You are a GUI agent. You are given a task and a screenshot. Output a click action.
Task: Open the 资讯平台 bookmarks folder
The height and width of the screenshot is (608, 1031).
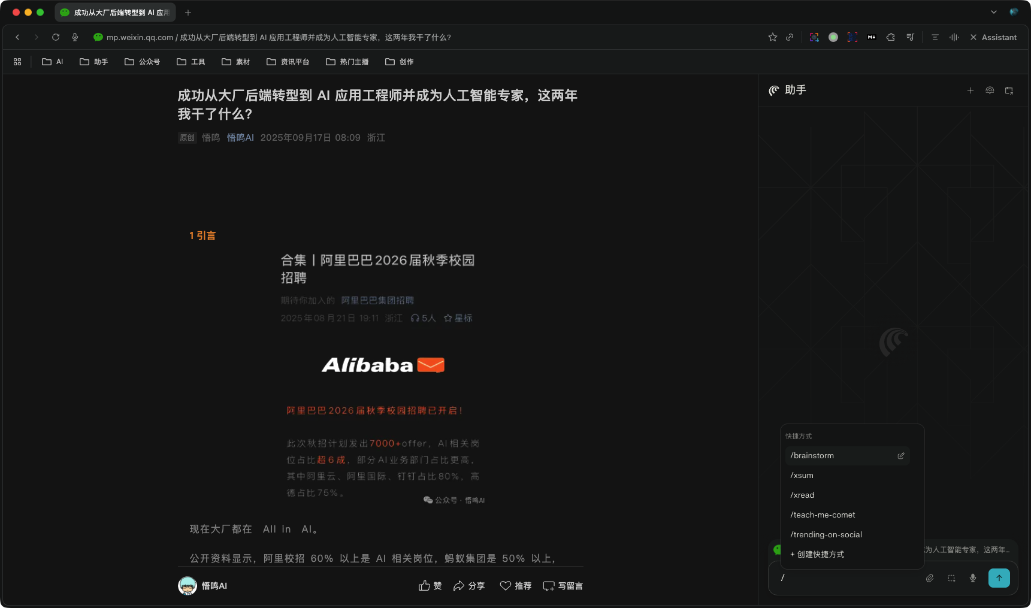pyautogui.click(x=288, y=62)
